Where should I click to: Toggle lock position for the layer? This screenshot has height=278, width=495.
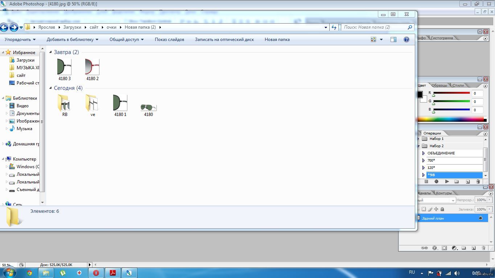coord(436,209)
